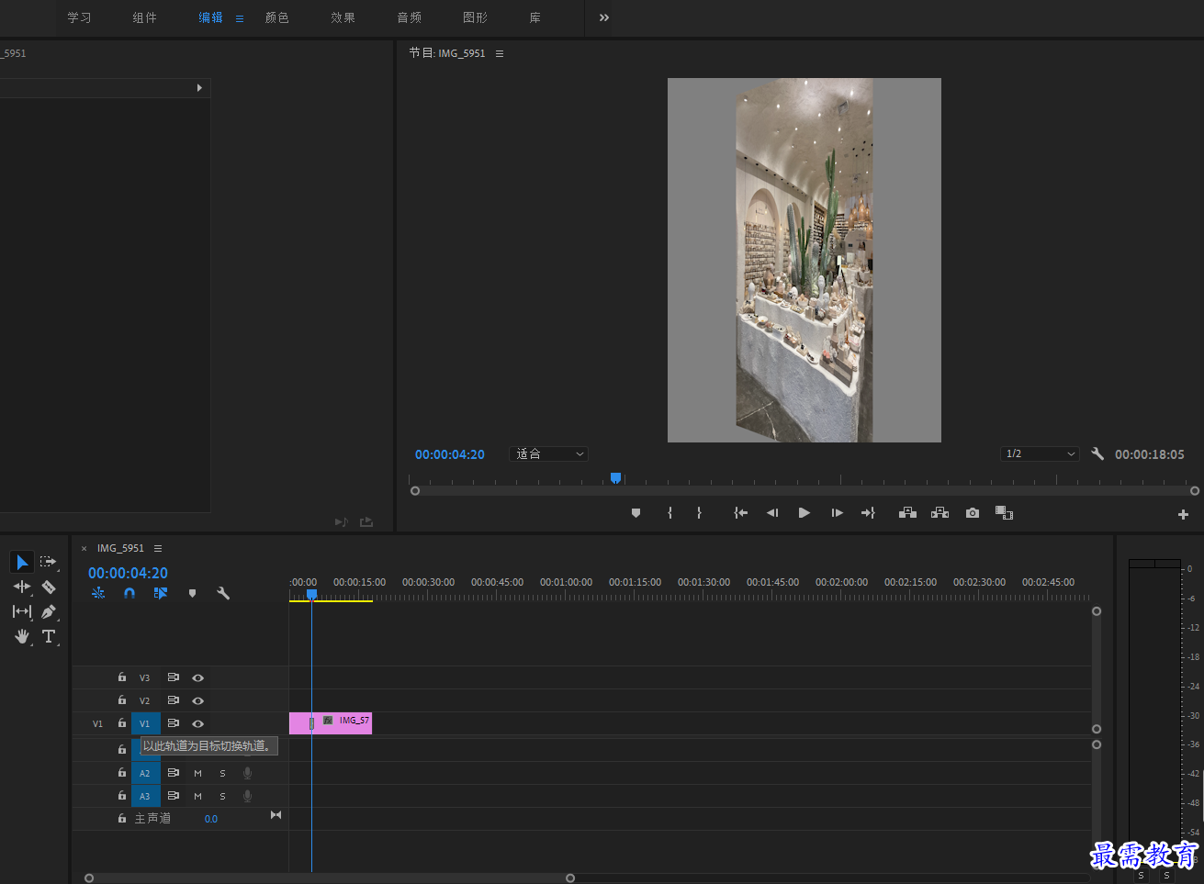Select the Slip tool
1204x884 pixels.
pos(22,611)
